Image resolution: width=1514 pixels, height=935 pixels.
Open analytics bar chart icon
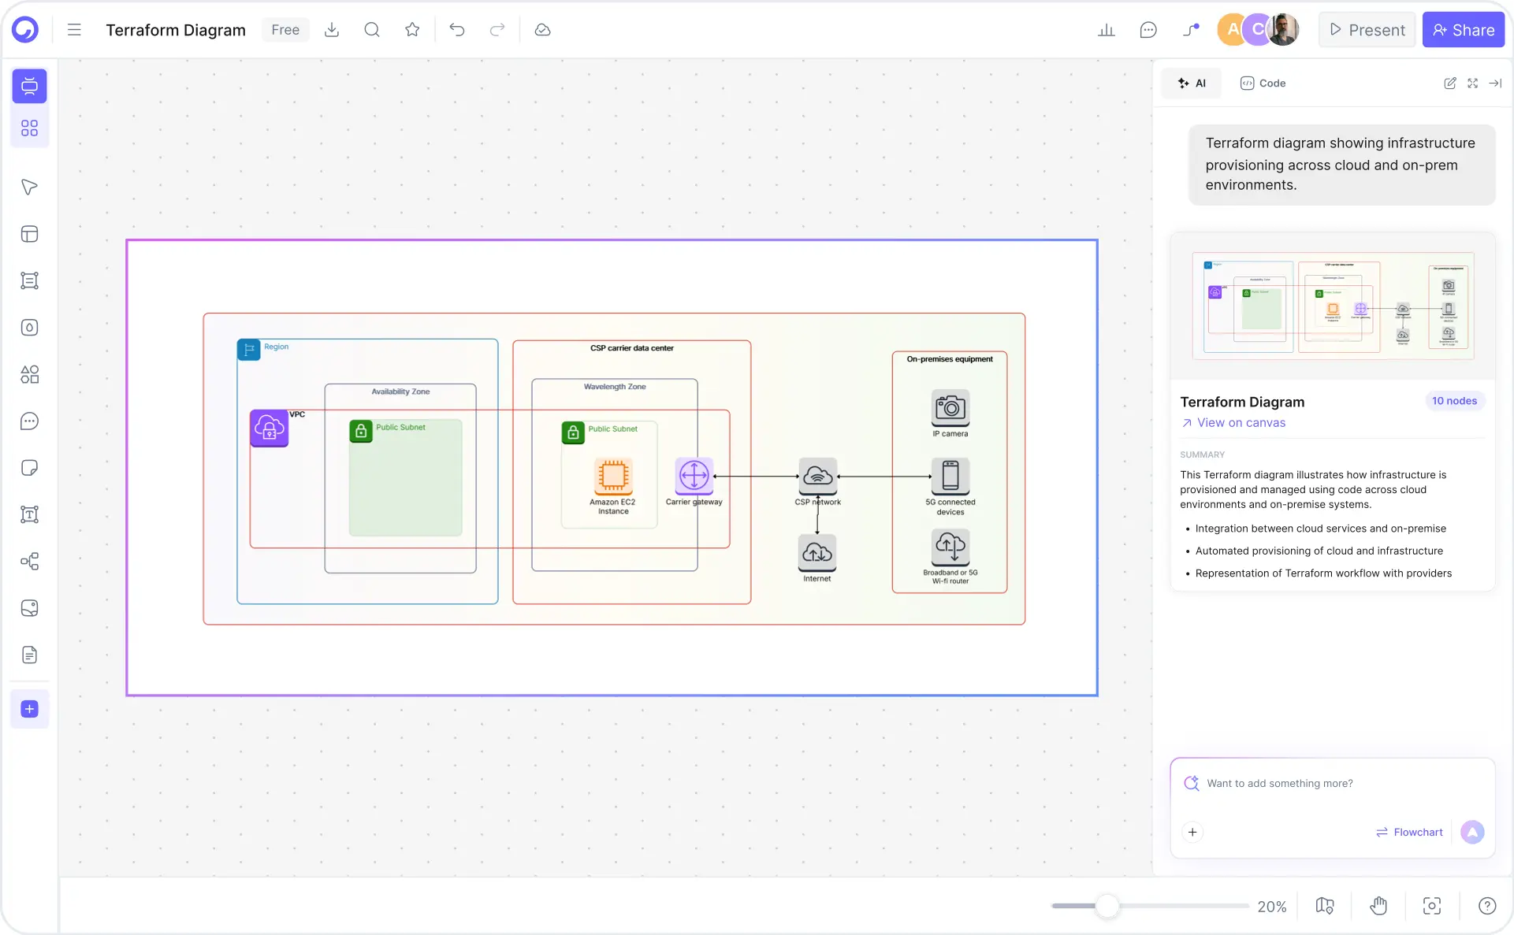click(1107, 30)
